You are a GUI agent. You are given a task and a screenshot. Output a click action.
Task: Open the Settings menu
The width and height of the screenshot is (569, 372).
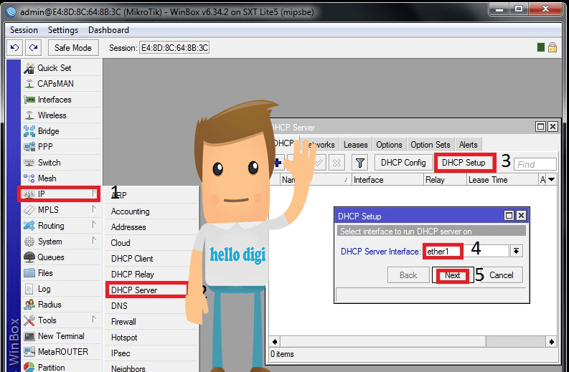pos(62,30)
